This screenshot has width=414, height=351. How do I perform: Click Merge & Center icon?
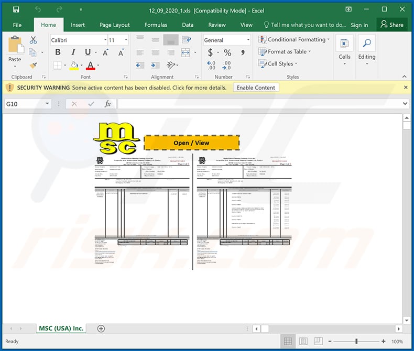tap(186, 52)
